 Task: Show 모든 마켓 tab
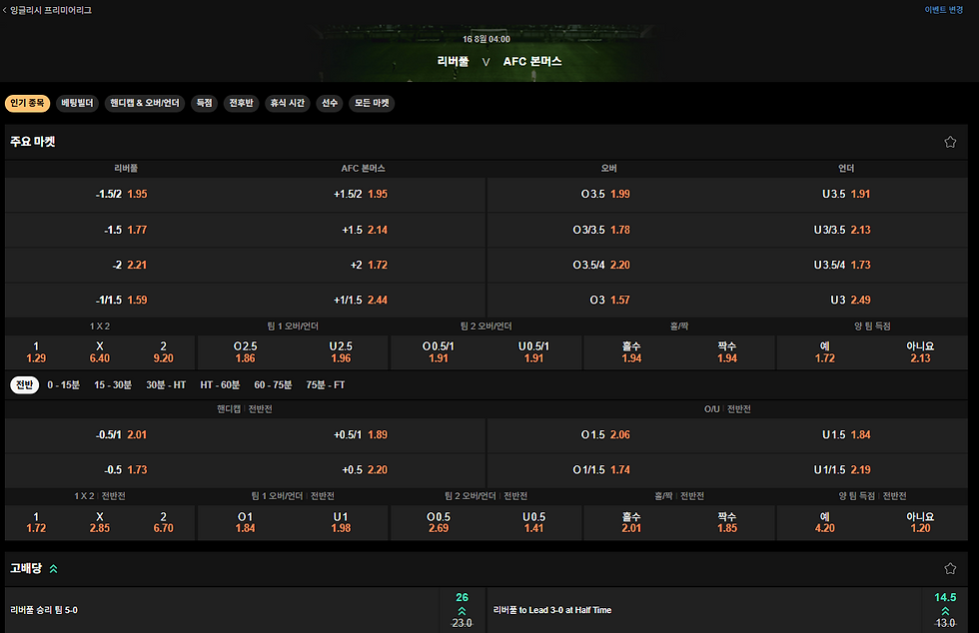(x=372, y=103)
